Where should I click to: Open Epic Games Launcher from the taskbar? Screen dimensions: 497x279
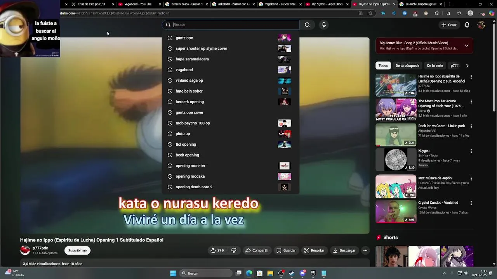click(x=313, y=273)
